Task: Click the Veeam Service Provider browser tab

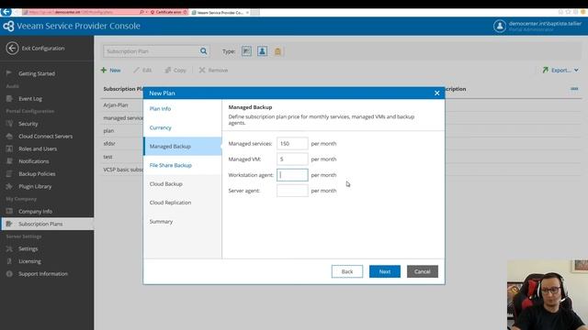Action: (x=220, y=12)
